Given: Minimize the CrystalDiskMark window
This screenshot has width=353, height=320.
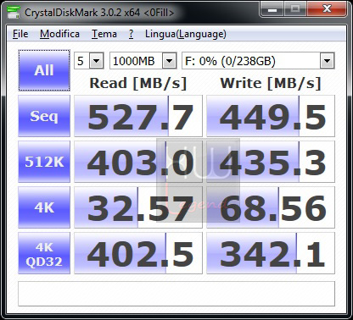Looking at the screenshot, I should coord(272,10).
